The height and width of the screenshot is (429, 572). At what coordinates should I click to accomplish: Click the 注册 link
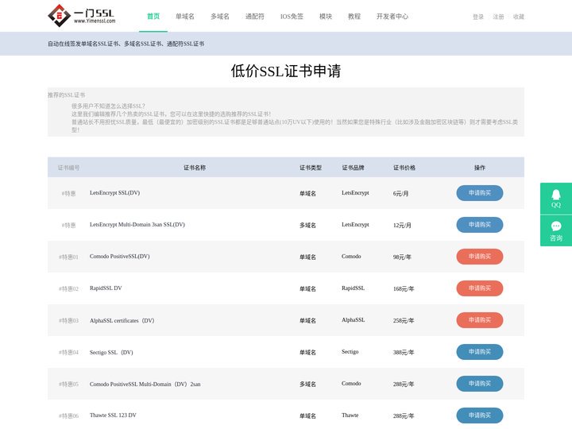pyautogui.click(x=498, y=17)
